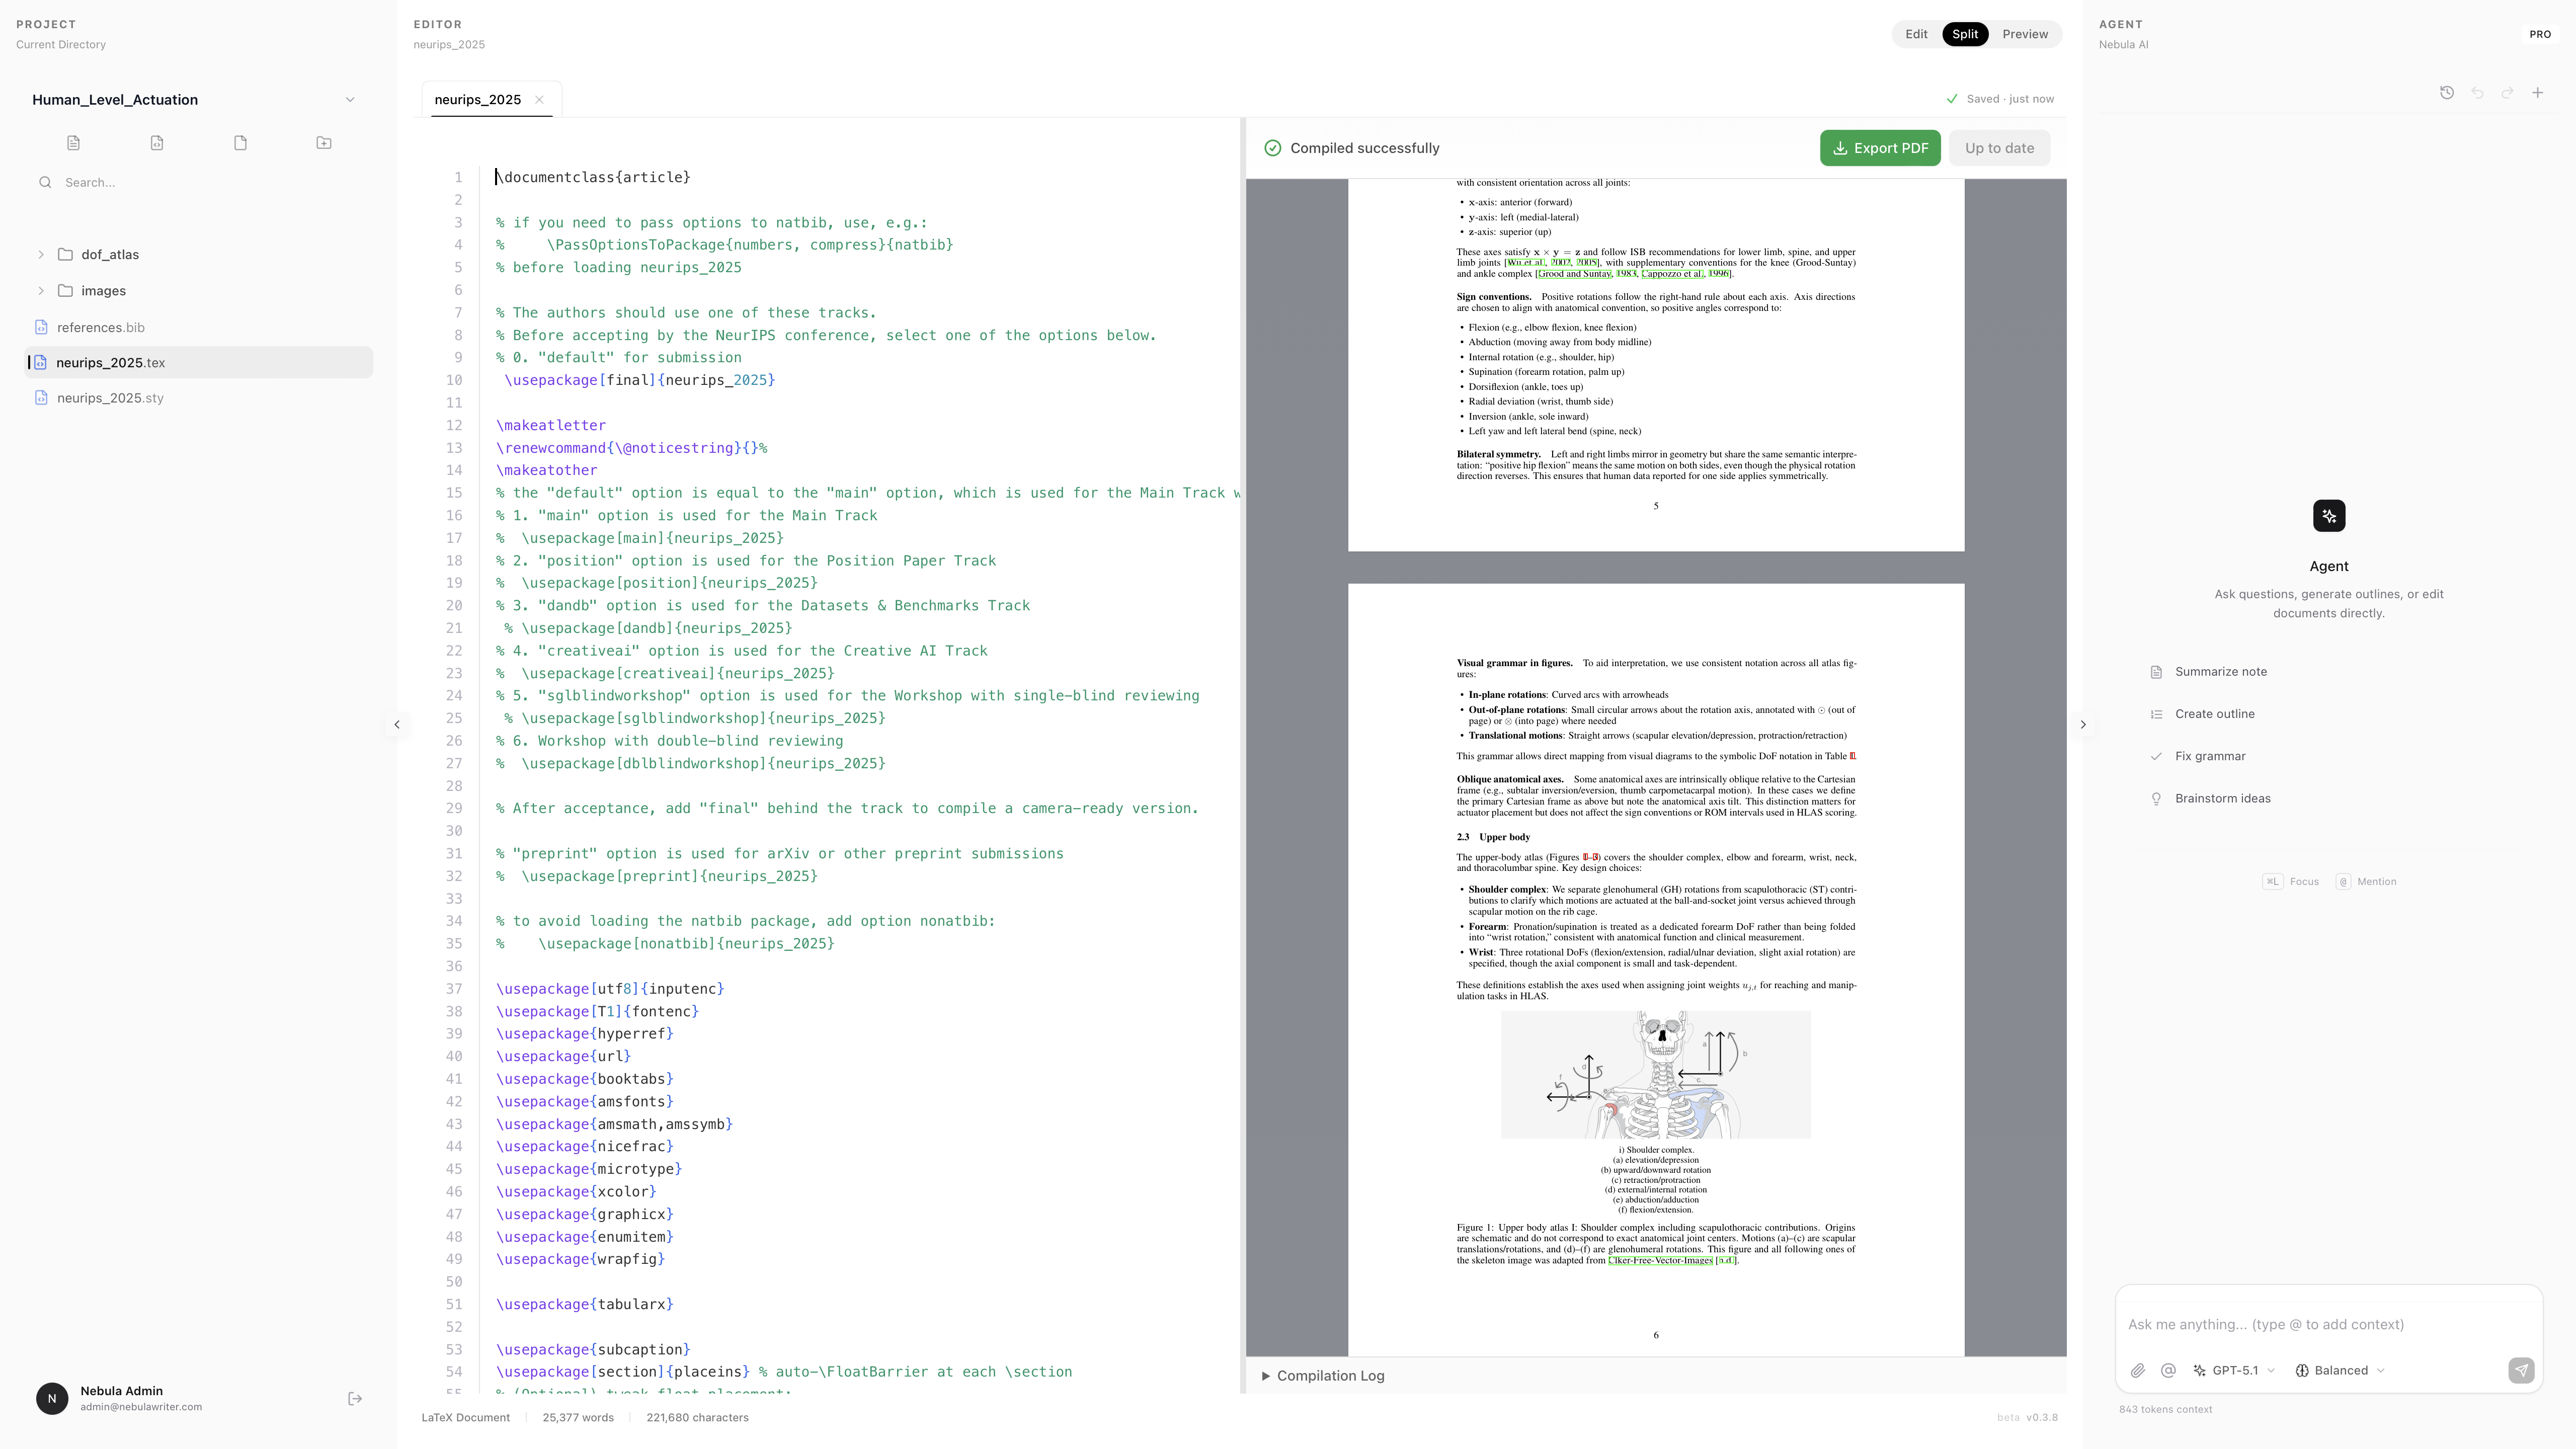
Task: Expand the Compilation Log section
Action: pyautogui.click(x=1322, y=1376)
